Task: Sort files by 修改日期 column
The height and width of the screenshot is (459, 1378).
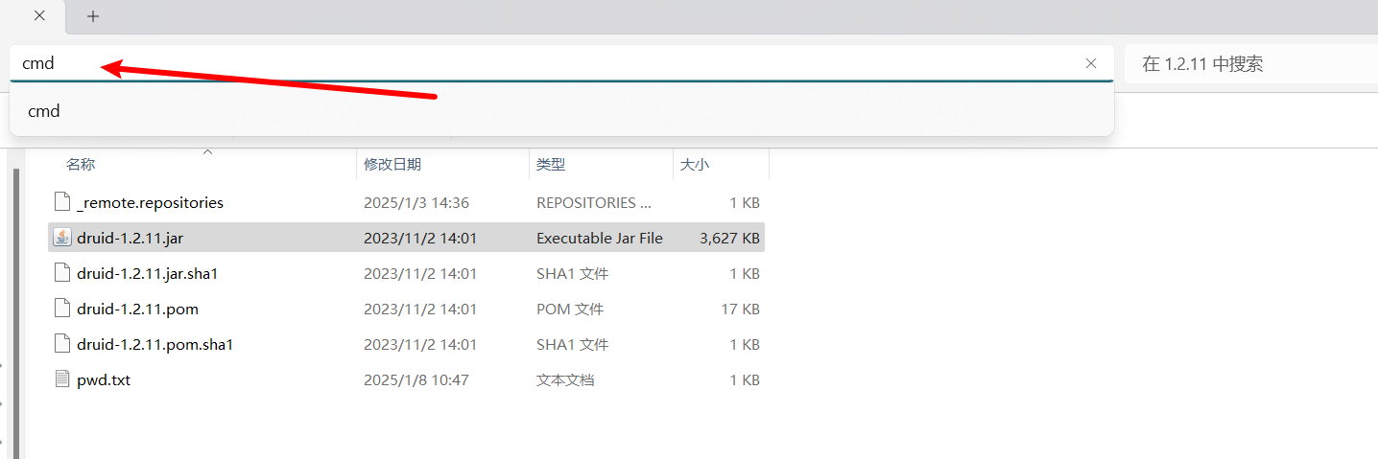Action: pyautogui.click(x=392, y=165)
